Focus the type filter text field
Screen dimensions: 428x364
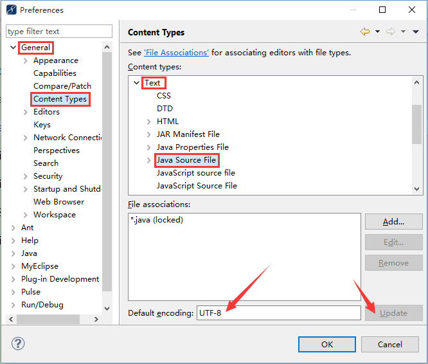pyautogui.click(x=59, y=31)
